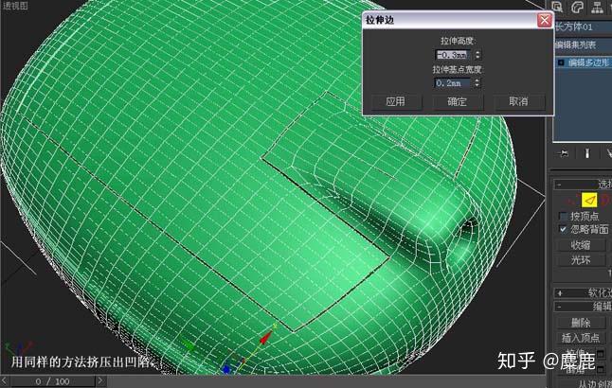
Task: Click the 取消 button
Action: click(x=519, y=102)
